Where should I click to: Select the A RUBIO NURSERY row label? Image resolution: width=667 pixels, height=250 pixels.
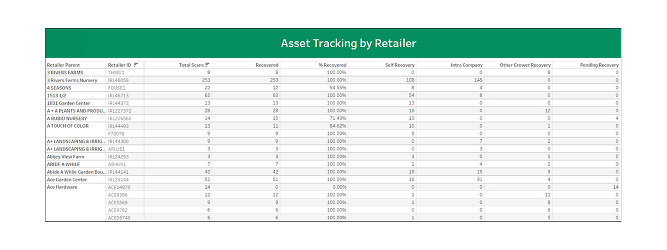[67, 119]
